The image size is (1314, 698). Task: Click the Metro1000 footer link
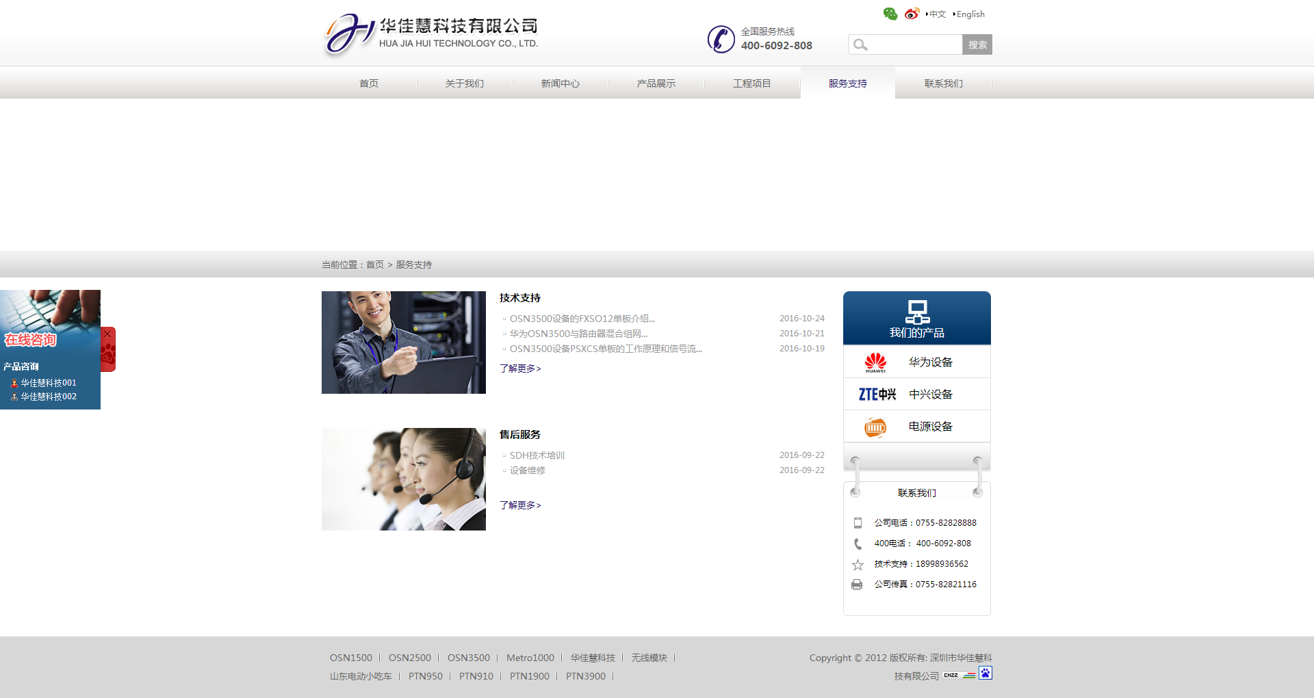tap(530, 658)
